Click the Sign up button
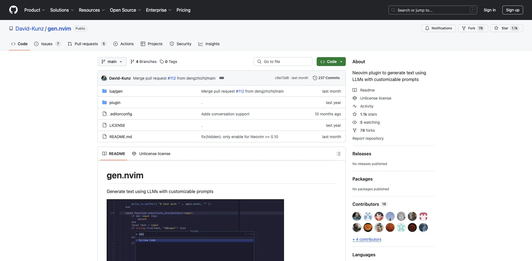 [x=513, y=10]
